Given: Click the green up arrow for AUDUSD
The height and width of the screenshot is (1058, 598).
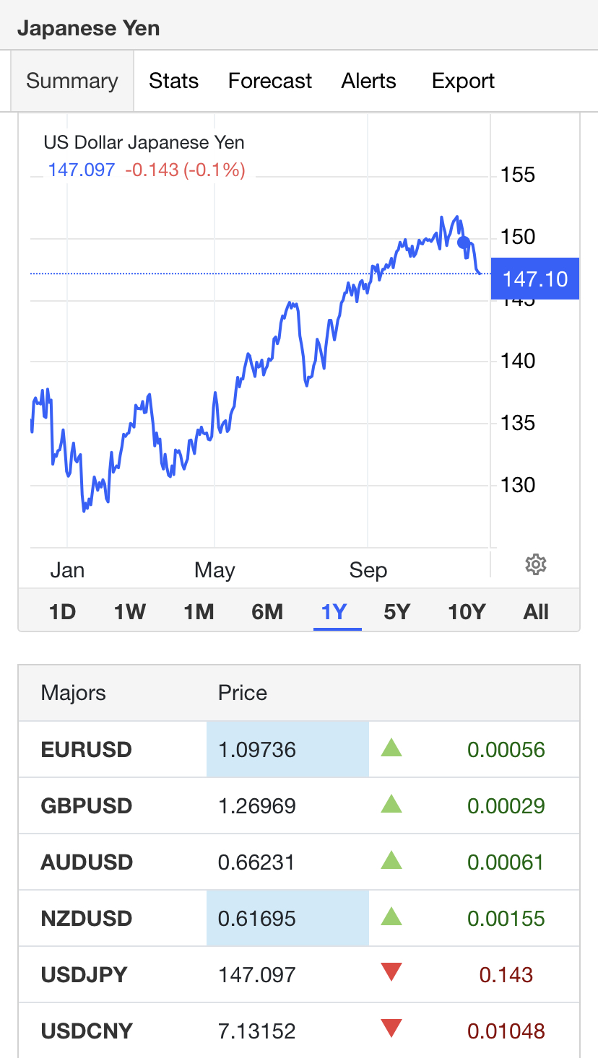Looking at the screenshot, I should [x=391, y=860].
